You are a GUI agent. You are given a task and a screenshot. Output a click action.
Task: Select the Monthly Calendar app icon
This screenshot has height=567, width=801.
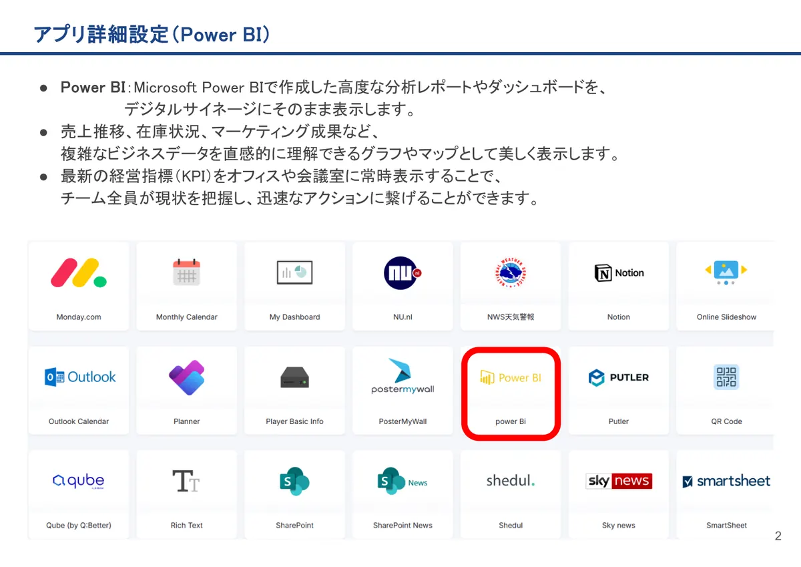tap(187, 272)
